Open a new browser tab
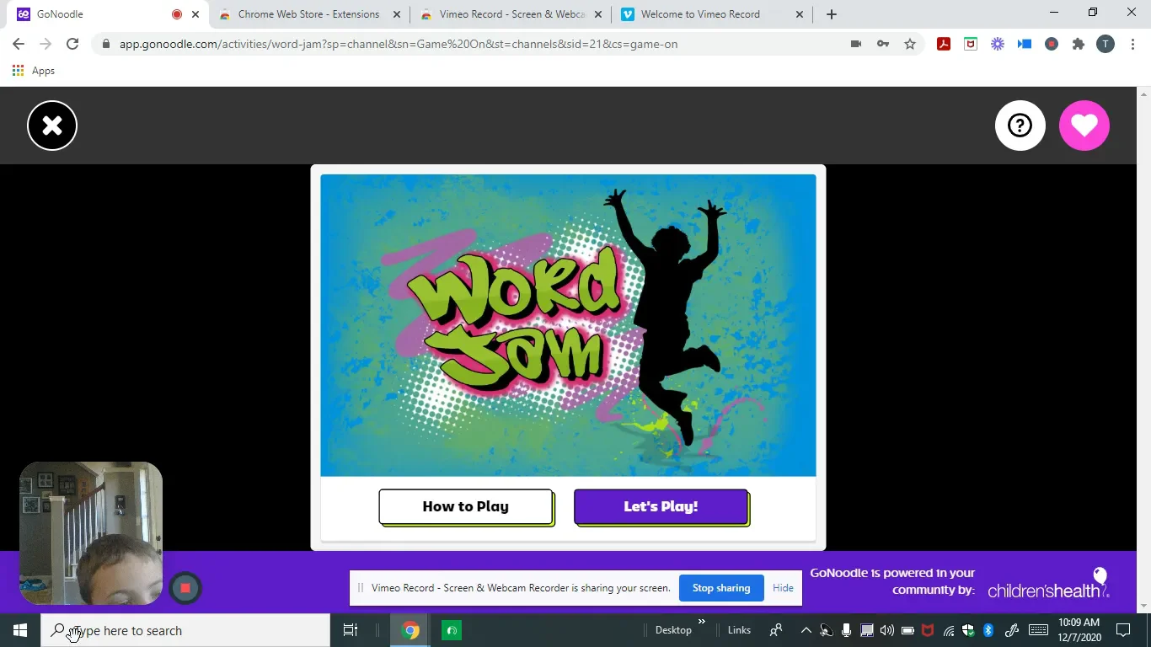1151x647 pixels. (832, 14)
